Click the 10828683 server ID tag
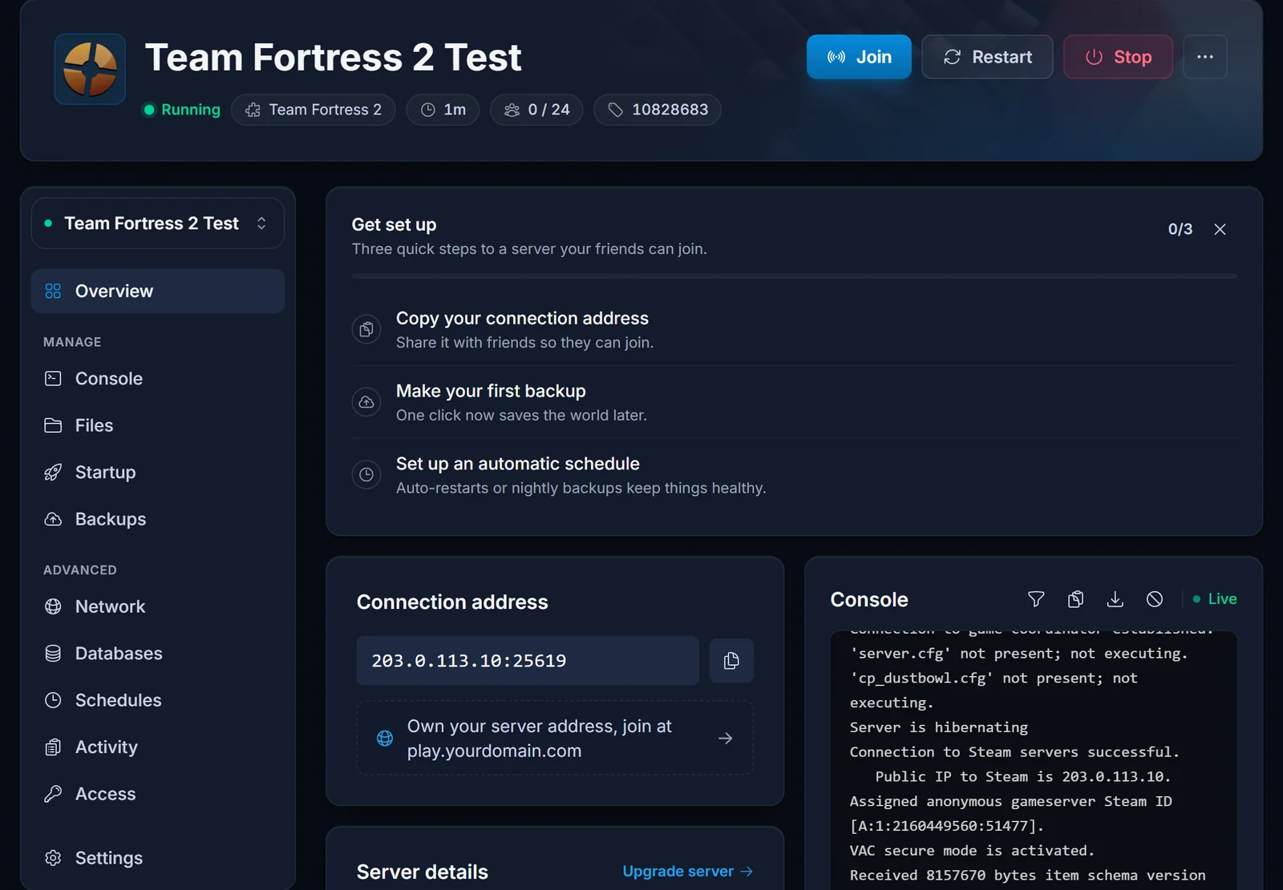Screen dimensions: 1283x890 [x=658, y=110]
